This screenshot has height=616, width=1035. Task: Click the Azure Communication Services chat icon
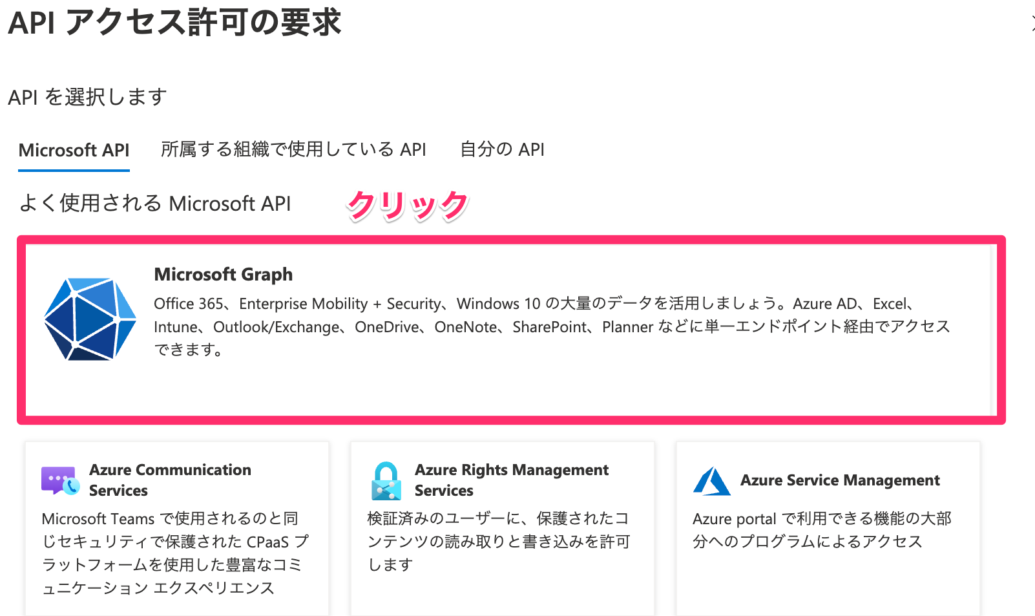click(60, 480)
